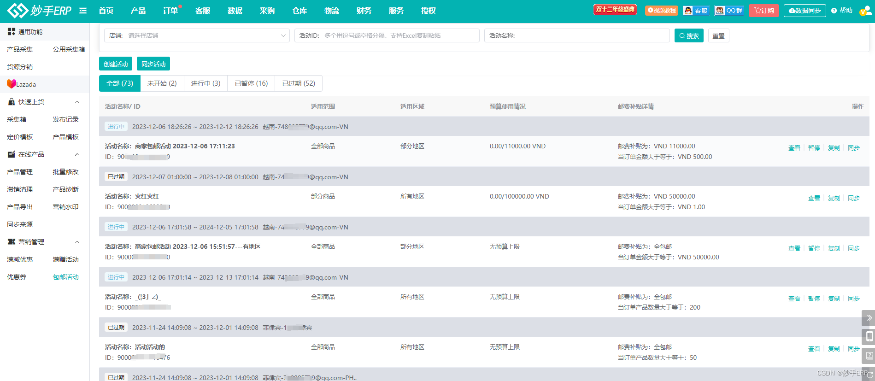Open 批量修改 in sidebar
Image resolution: width=875 pixels, height=381 pixels.
(65, 172)
